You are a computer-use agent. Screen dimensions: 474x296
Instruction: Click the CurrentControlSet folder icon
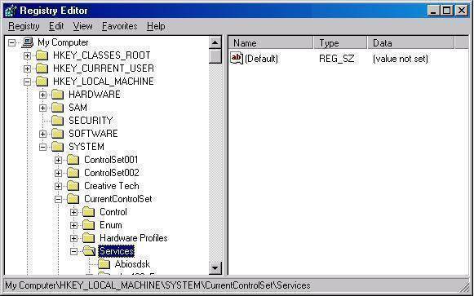[73, 199]
